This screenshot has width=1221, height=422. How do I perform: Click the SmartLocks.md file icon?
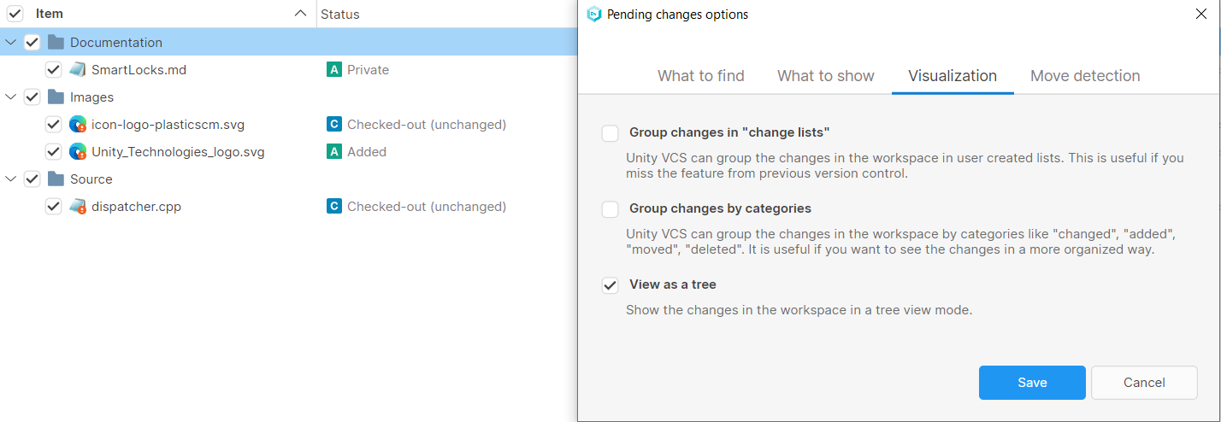[x=78, y=70]
